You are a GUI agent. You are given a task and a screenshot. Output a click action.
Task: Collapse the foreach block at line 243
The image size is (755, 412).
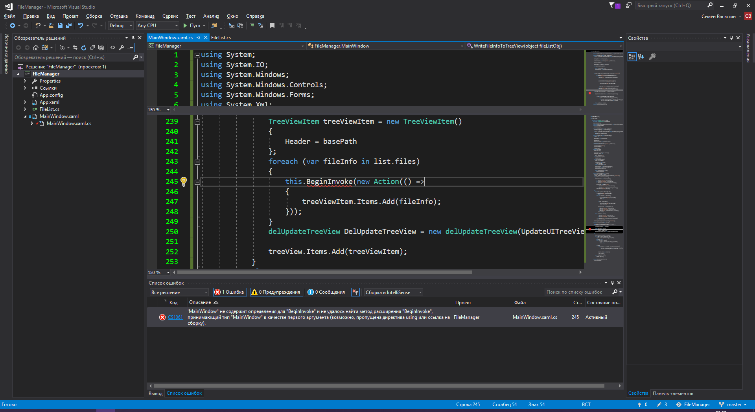pos(197,162)
